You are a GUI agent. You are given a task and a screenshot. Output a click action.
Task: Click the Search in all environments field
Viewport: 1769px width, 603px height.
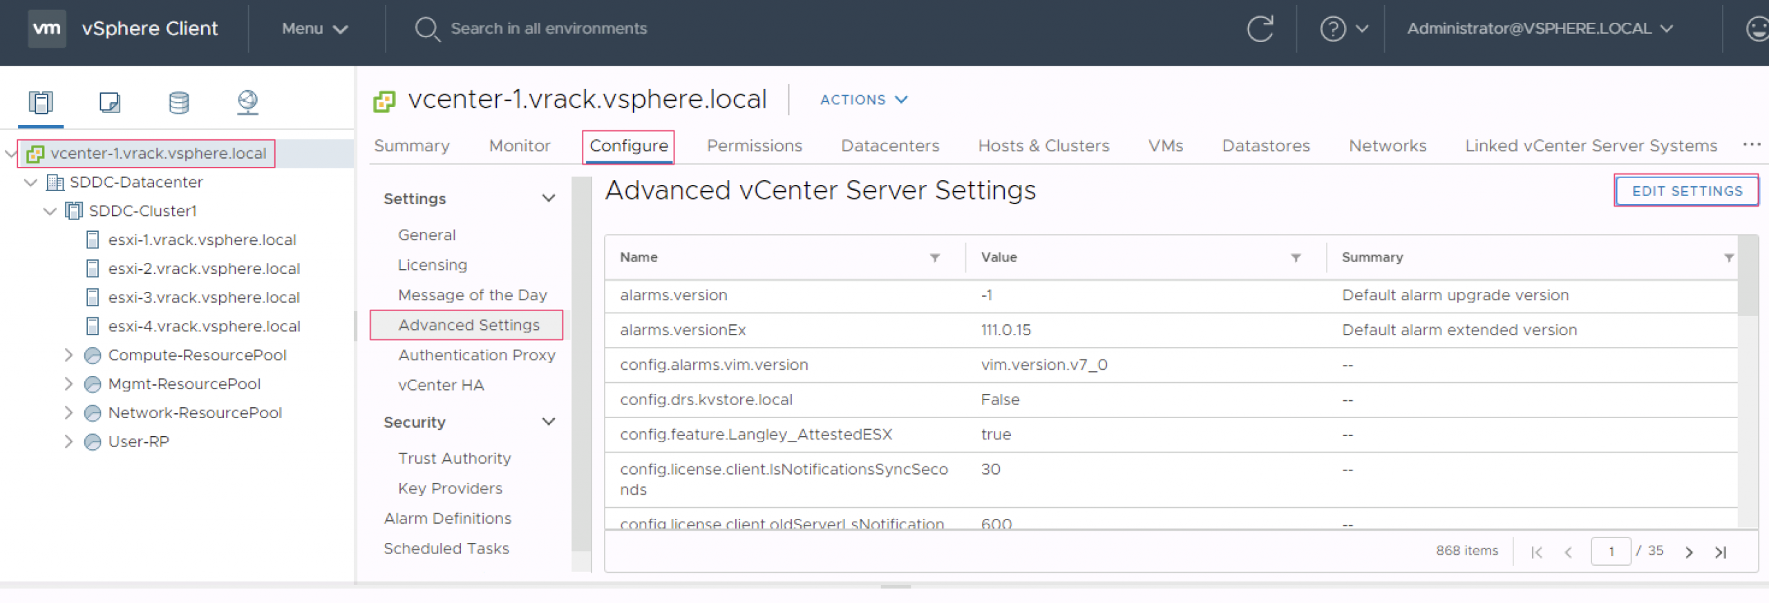[x=549, y=29]
